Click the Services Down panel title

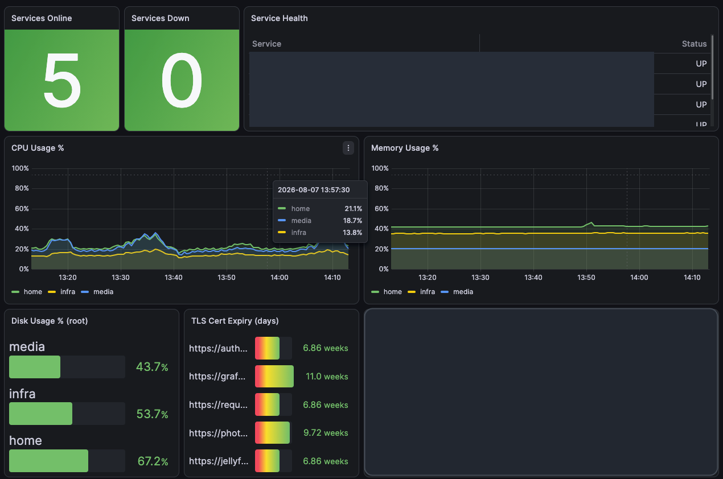click(161, 18)
